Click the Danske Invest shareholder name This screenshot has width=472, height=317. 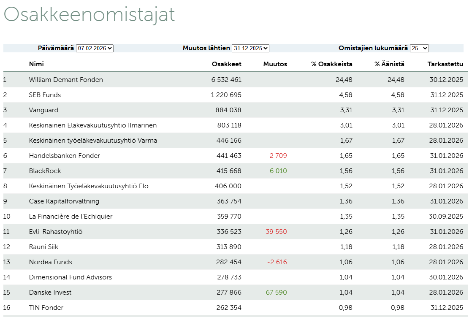coord(50,293)
